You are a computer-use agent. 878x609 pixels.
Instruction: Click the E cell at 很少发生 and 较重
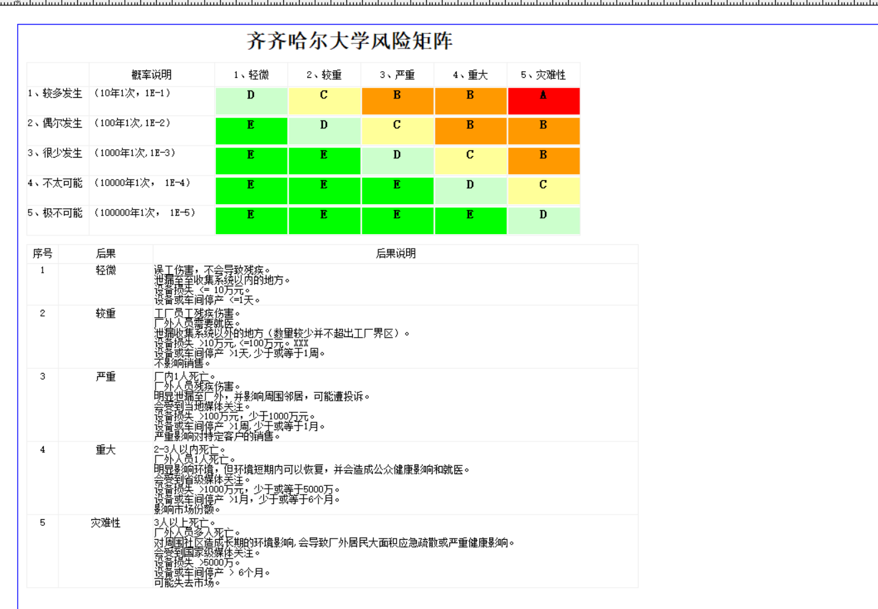324,161
